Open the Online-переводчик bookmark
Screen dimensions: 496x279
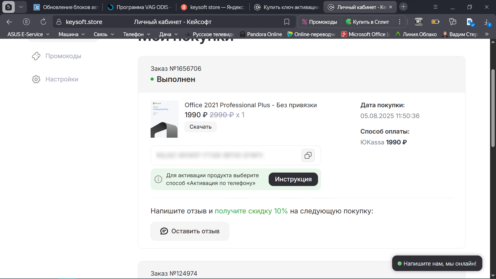point(312,34)
